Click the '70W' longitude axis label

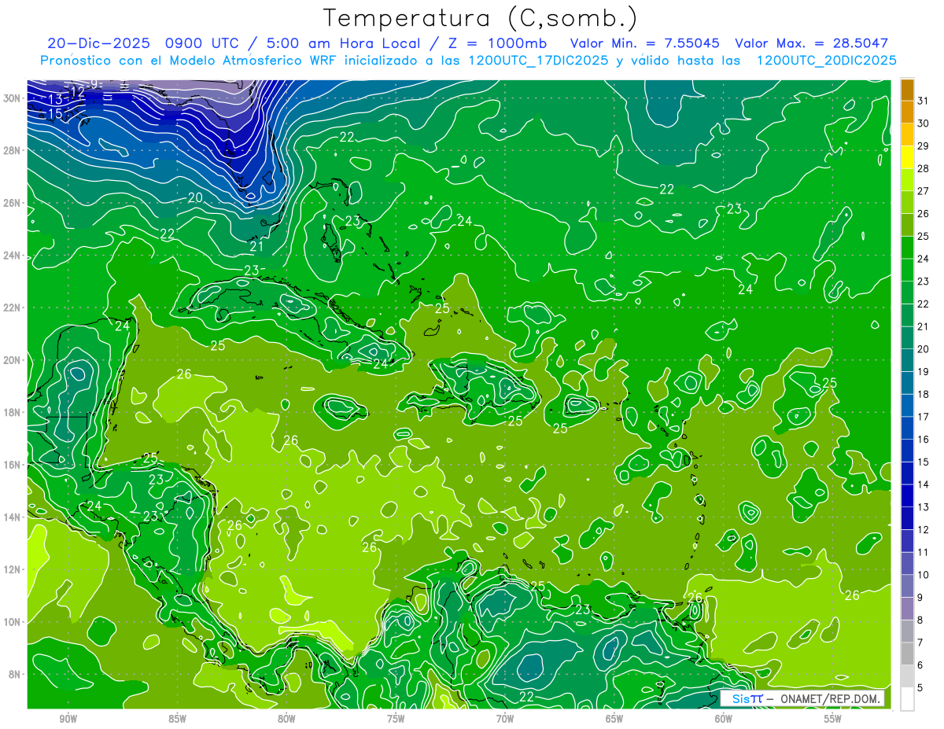505,718
